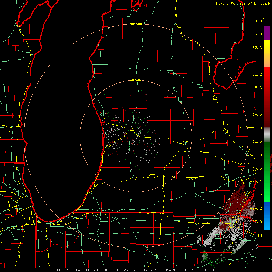This screenshot has height=272, width=272.
Task: Click the 76.7 velocity scale value
Action: point(257,61)
